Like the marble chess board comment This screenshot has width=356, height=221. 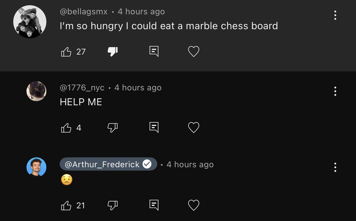[66, 52]
